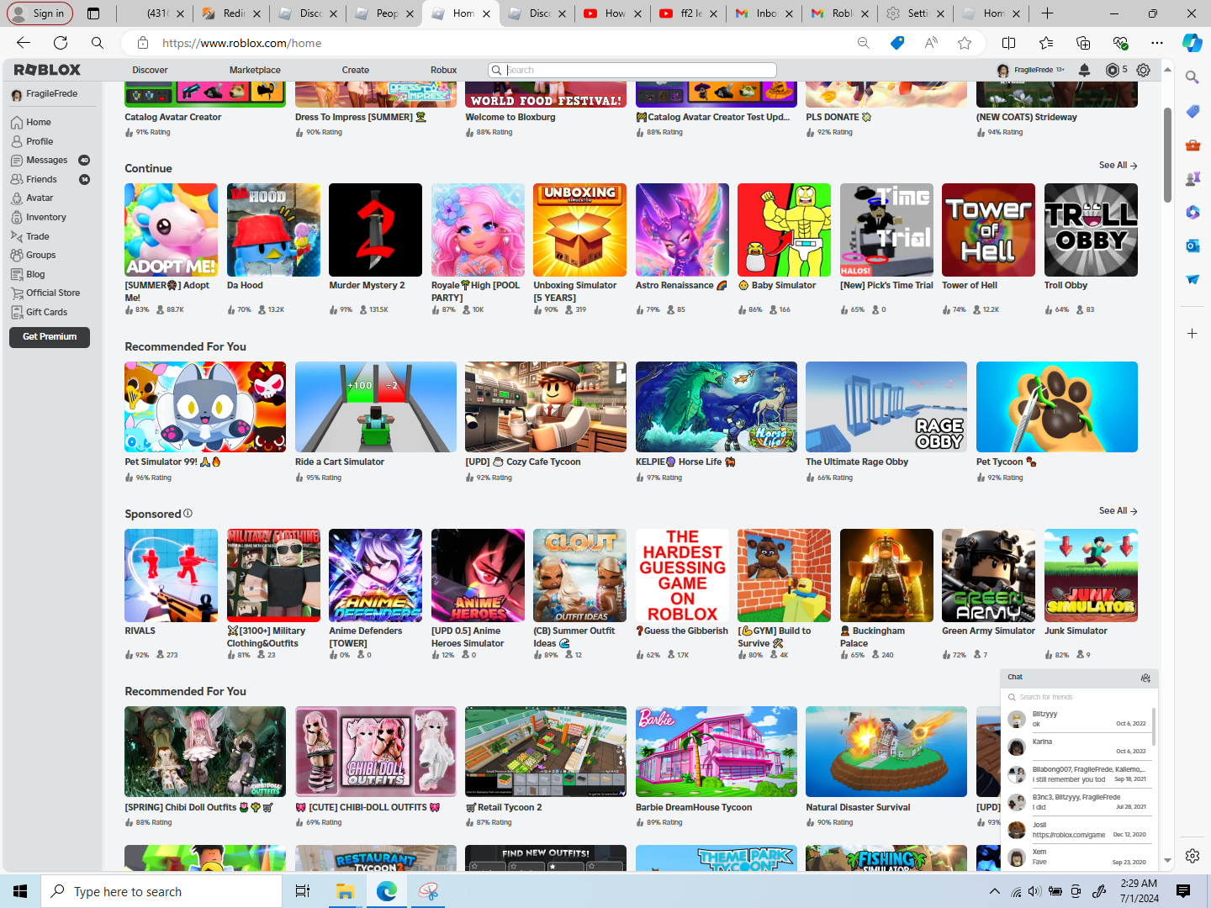Open the Gift Cards icon in the sidebar
1211x908 pixels.
click(17, 312)
